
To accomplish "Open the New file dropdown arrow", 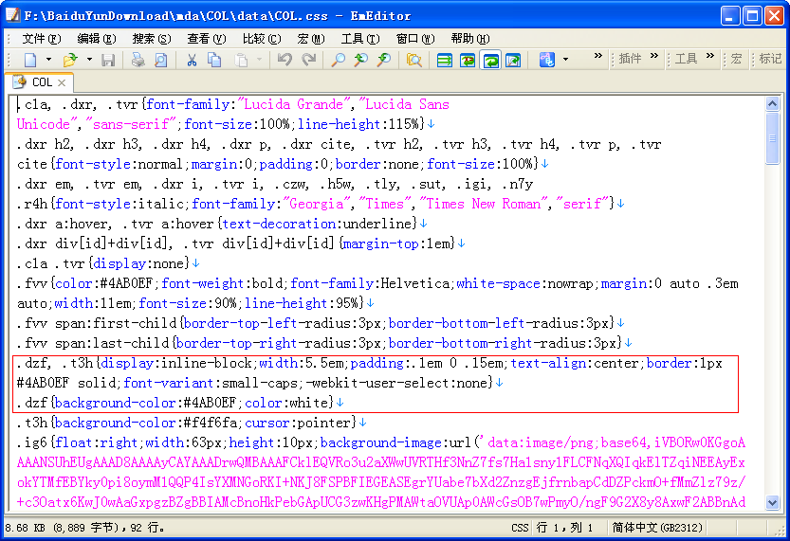I will (x=48, y=60).
